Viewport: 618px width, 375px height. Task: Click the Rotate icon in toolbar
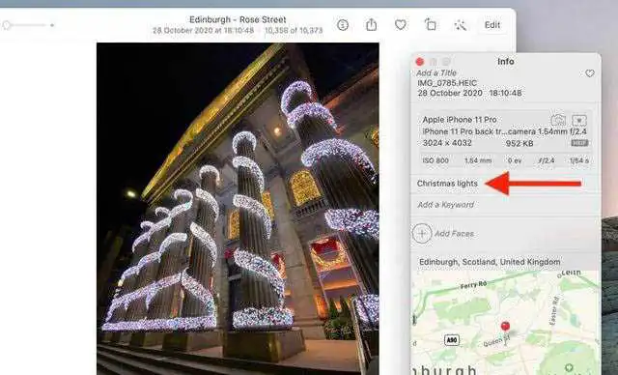coord(430,25)
